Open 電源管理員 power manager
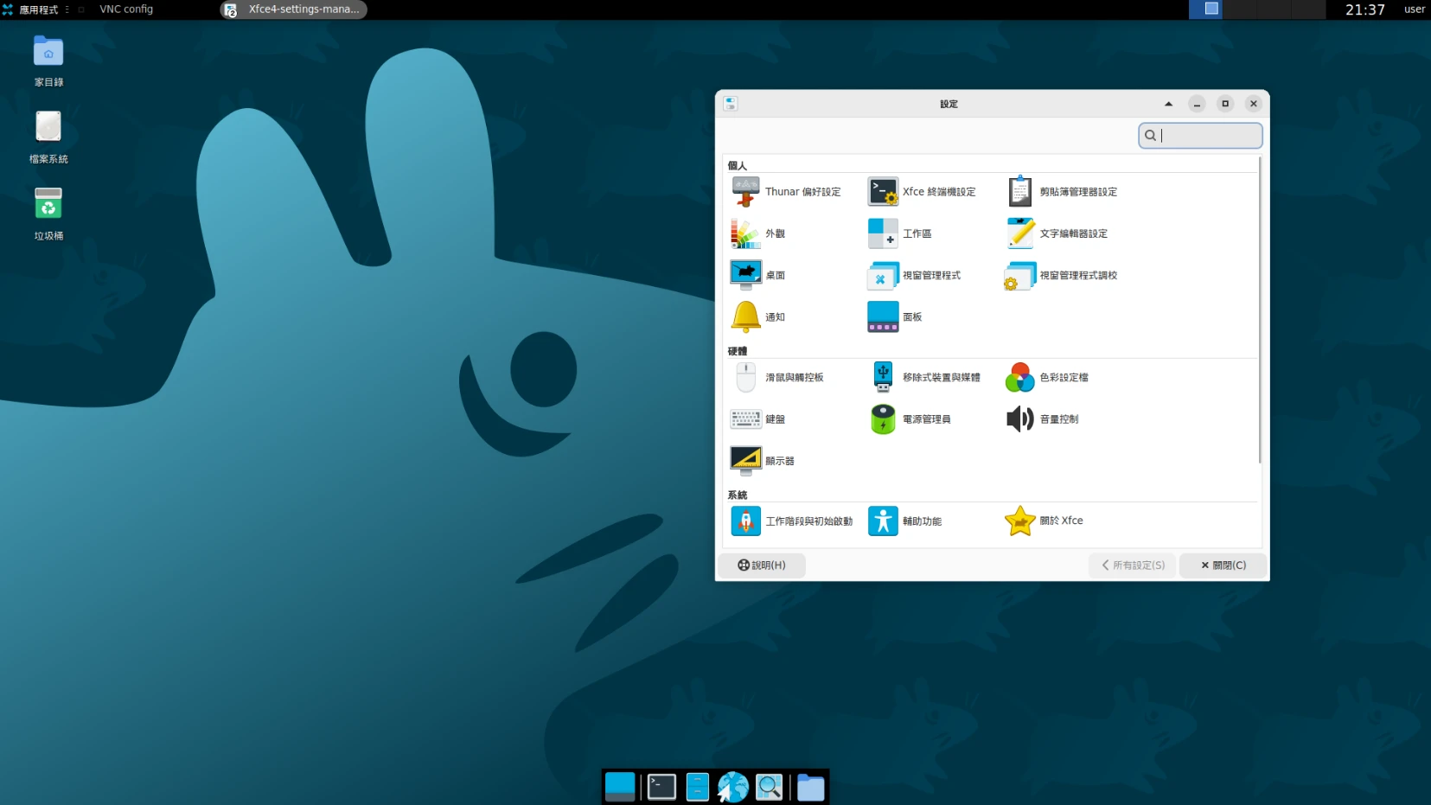 click(910, 419)
